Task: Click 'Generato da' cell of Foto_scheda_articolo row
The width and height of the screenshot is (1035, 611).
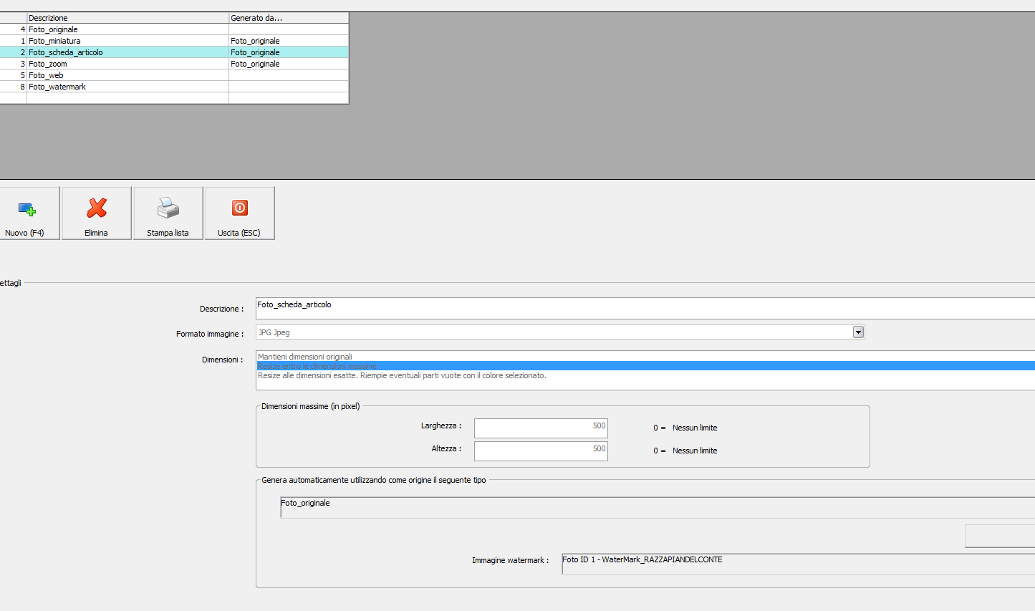Action: coord(289,52)
